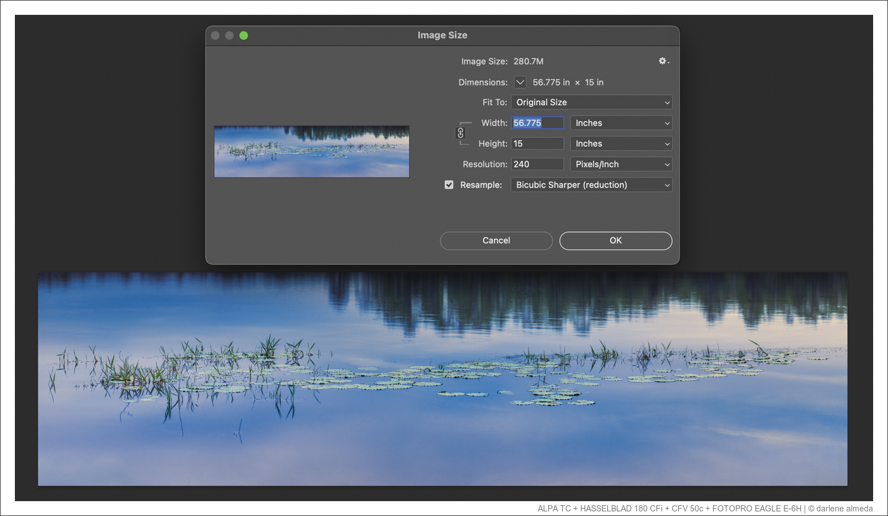Confirm the resize with OK

click(616, 241)
